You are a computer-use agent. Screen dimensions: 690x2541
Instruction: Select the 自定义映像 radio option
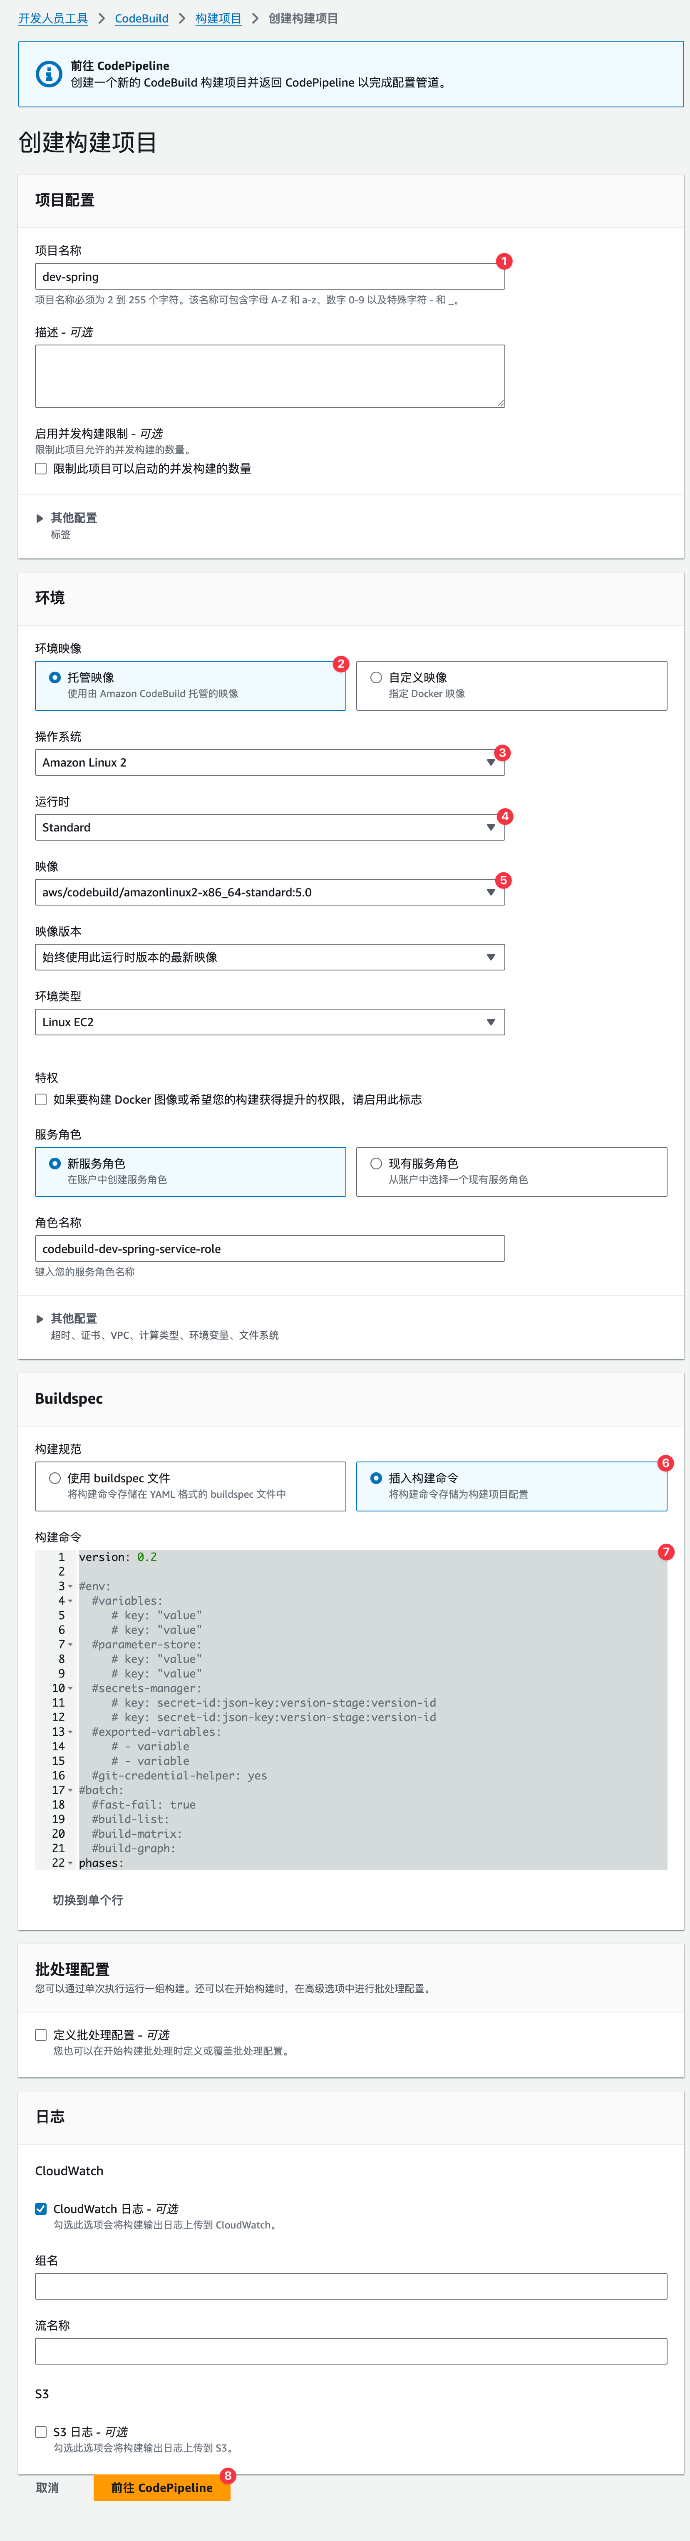point(376,677)
